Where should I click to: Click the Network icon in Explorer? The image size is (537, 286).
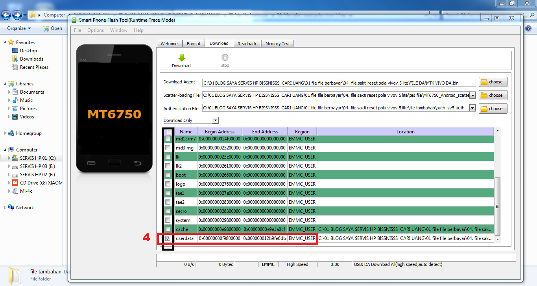11,208
